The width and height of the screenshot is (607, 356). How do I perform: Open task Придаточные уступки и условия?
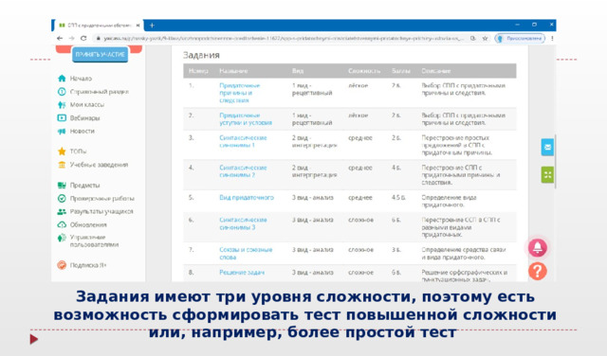tap(246, 119)
